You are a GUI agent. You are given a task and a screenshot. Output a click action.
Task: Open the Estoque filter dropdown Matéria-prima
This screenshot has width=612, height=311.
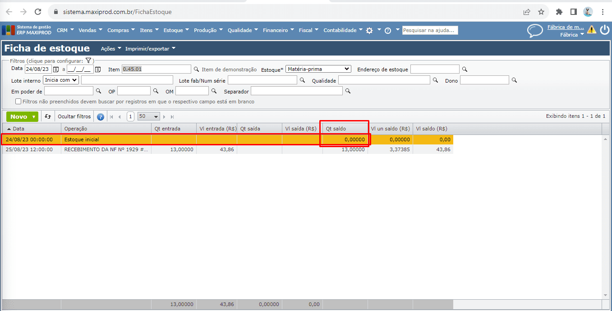coord(318,69)
